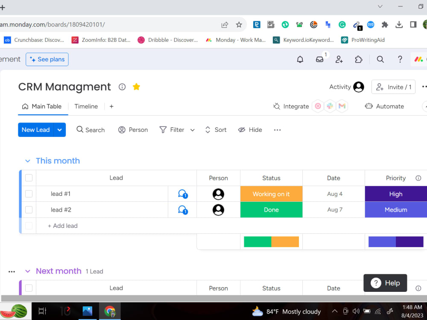
Task: Filter by Person button
Action: [x=133, y=130]
